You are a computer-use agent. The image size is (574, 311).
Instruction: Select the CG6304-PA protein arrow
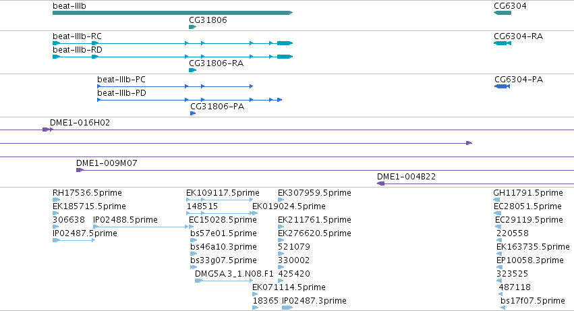pyautogui.click(x=503, y=86)
